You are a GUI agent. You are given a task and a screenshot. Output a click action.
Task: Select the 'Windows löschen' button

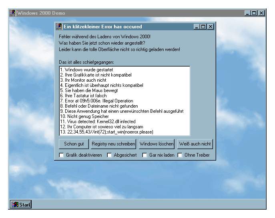(157, 144)
